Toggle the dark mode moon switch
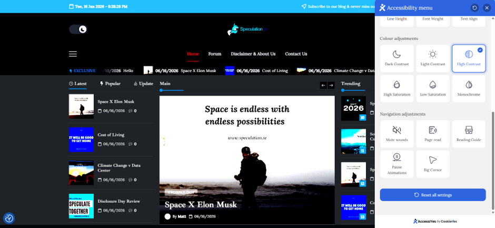 click(x=78, y=29)
